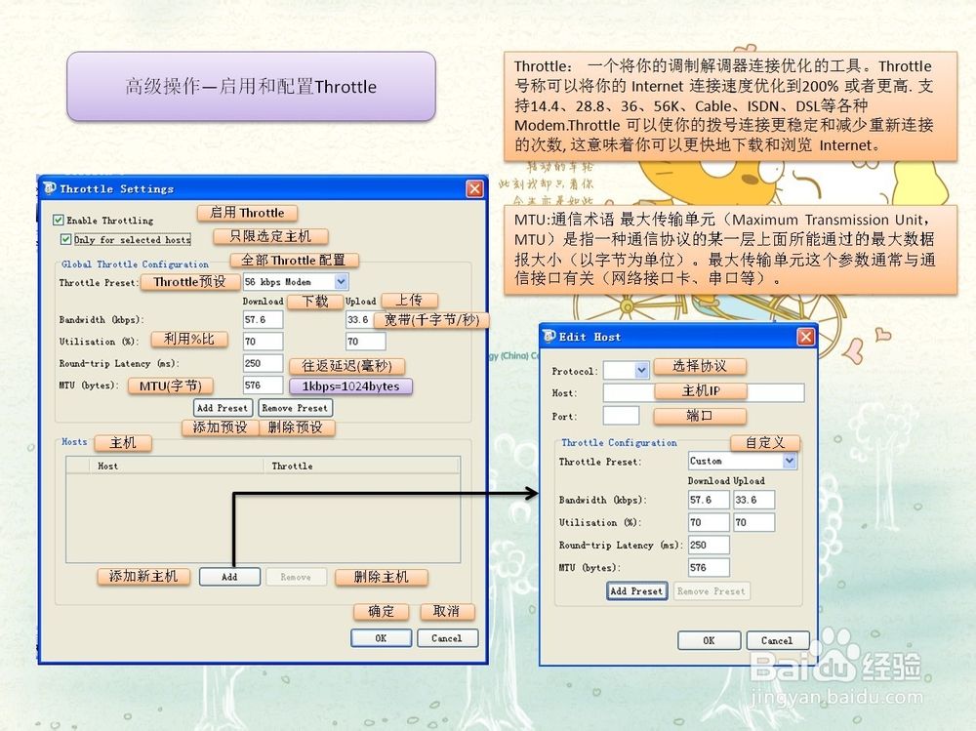Toggle Only for selected hosts checkbox

coord(66,239)
